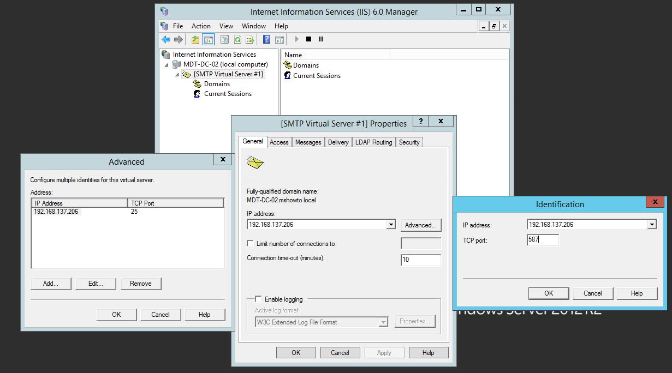
Task: Open the View menu
Action: (x=226, y=26)
